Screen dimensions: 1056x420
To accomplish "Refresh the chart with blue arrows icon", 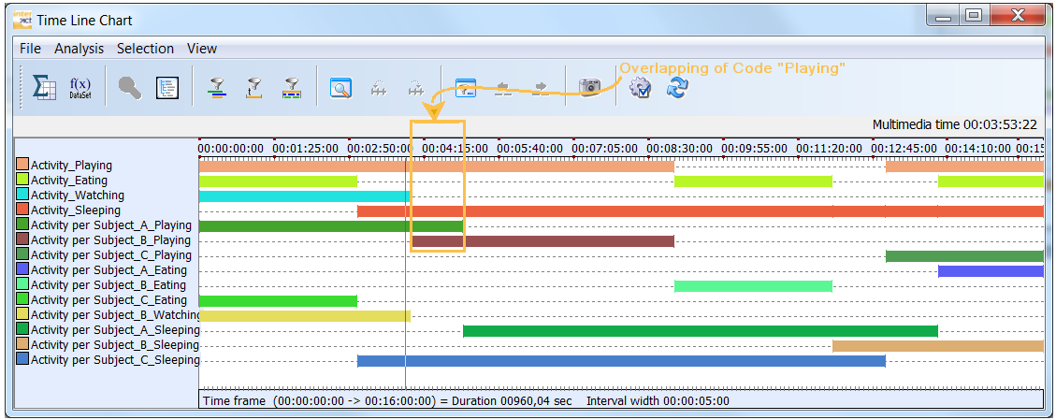I will click(677, 88).
